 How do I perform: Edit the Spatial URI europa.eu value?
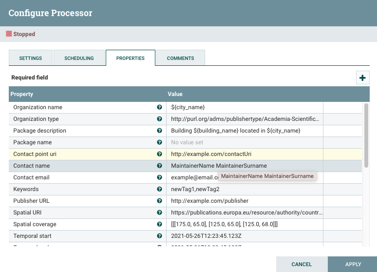pyautogui.click(x=245, y=213)
